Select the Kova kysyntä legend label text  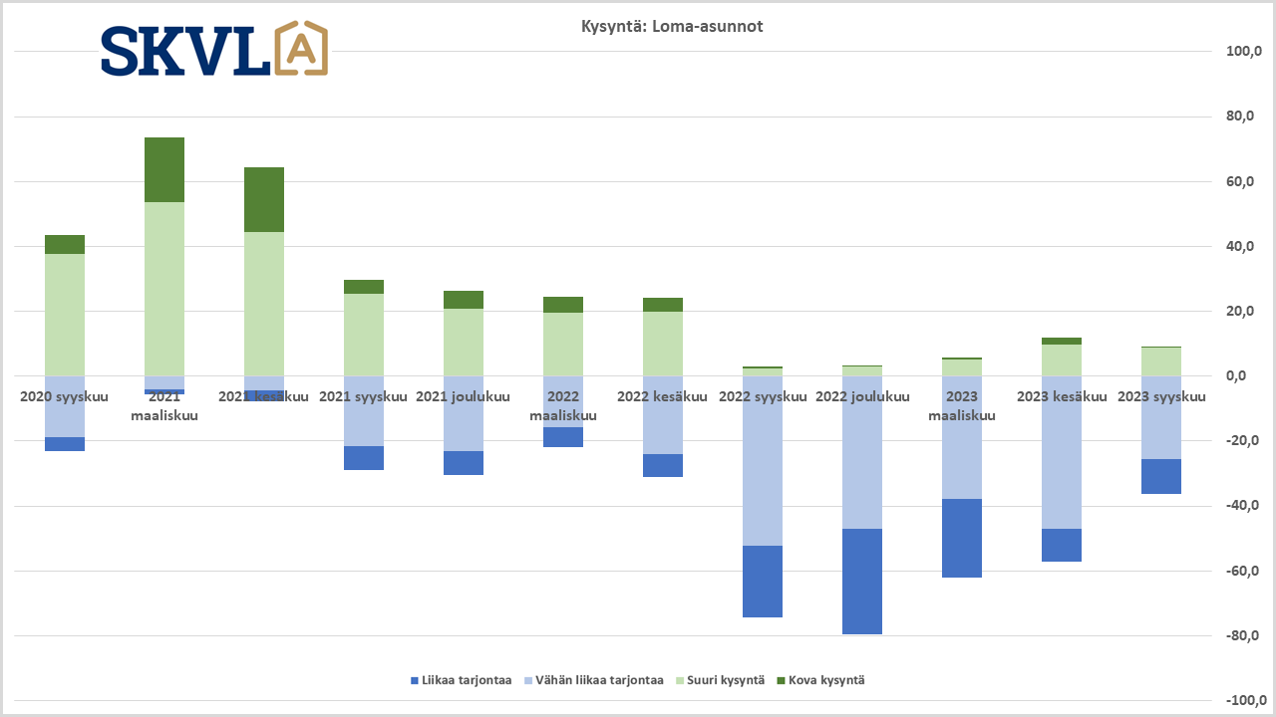(825, 681)
